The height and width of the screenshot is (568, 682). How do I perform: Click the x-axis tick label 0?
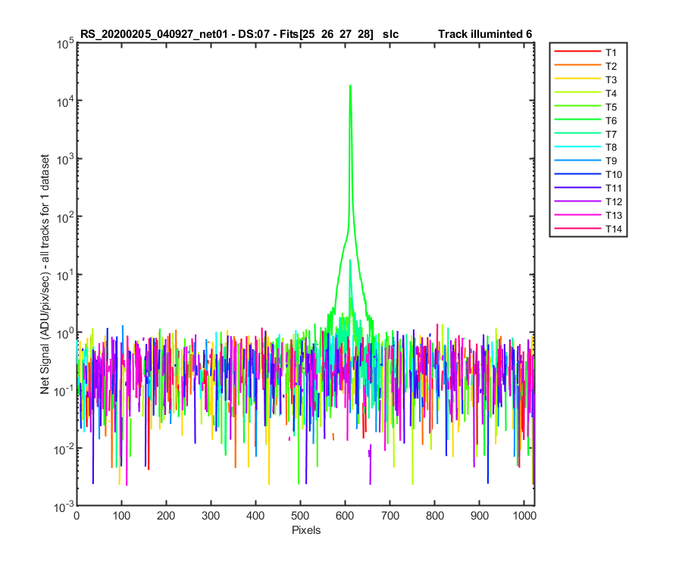point(77,516)
